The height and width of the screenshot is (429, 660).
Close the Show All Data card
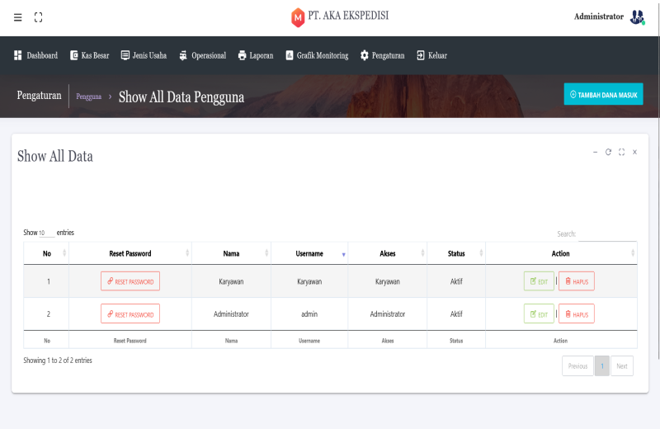click(x=634, y=152)
